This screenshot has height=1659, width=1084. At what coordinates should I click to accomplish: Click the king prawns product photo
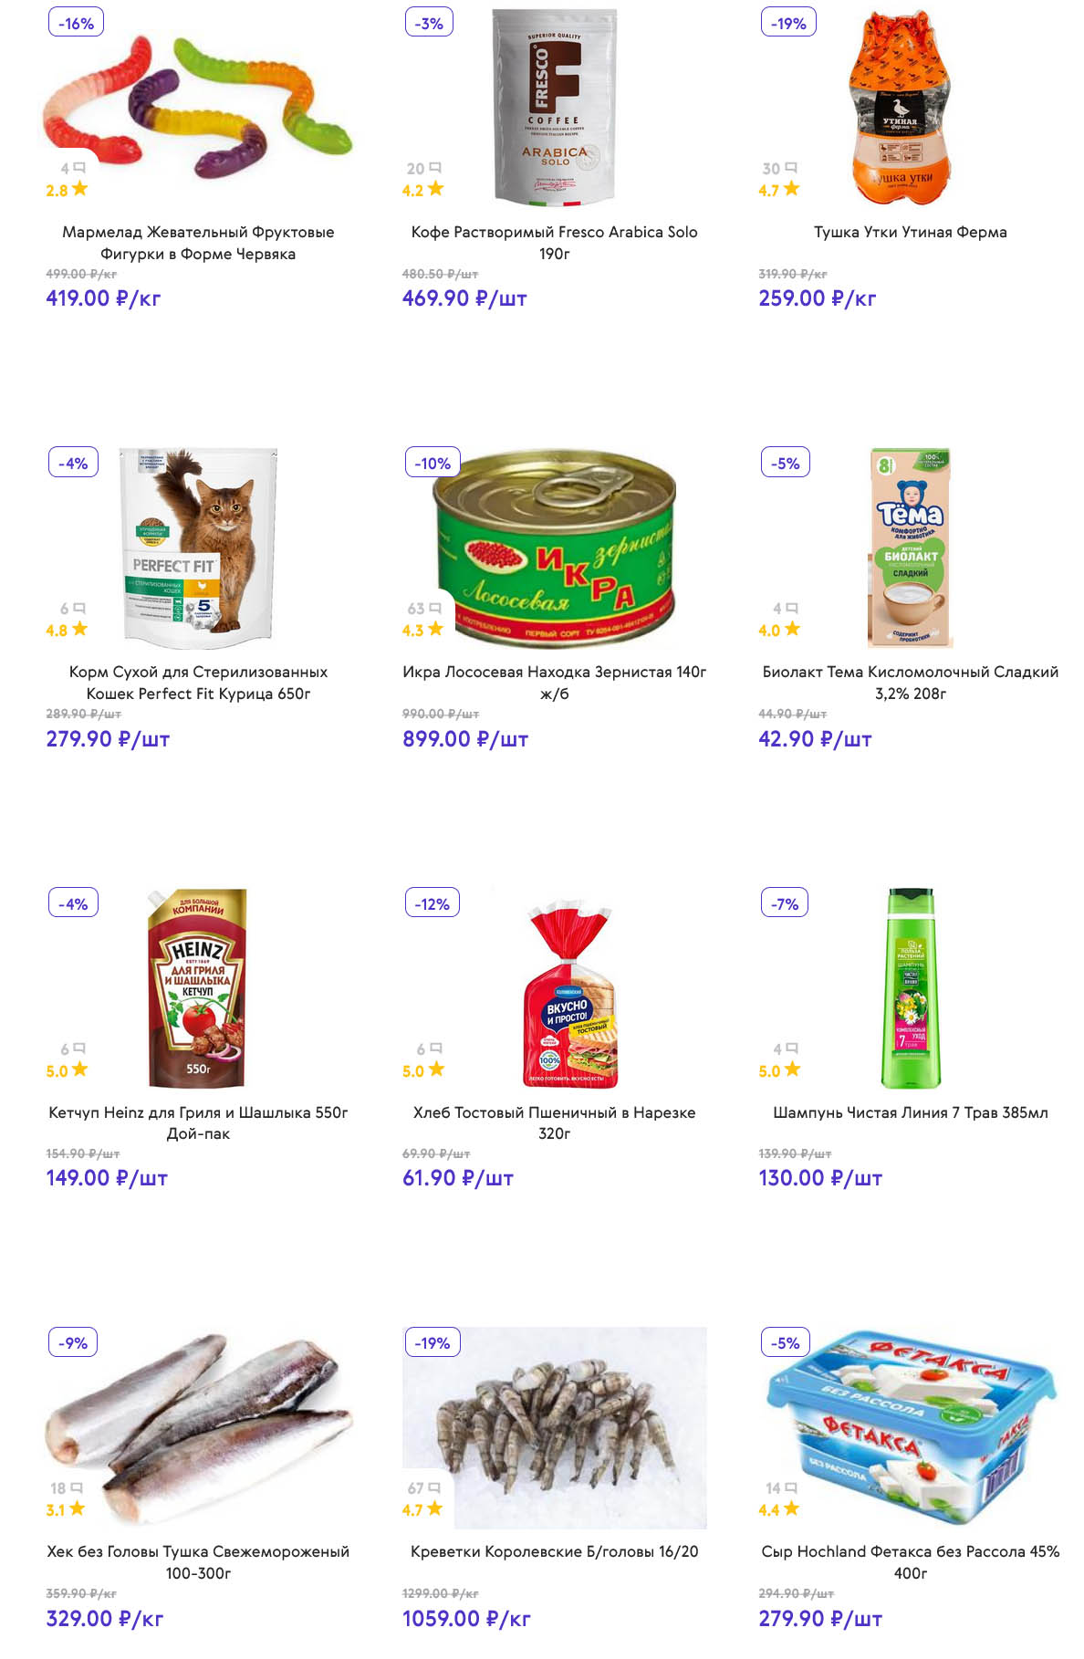pos(554,1428)
